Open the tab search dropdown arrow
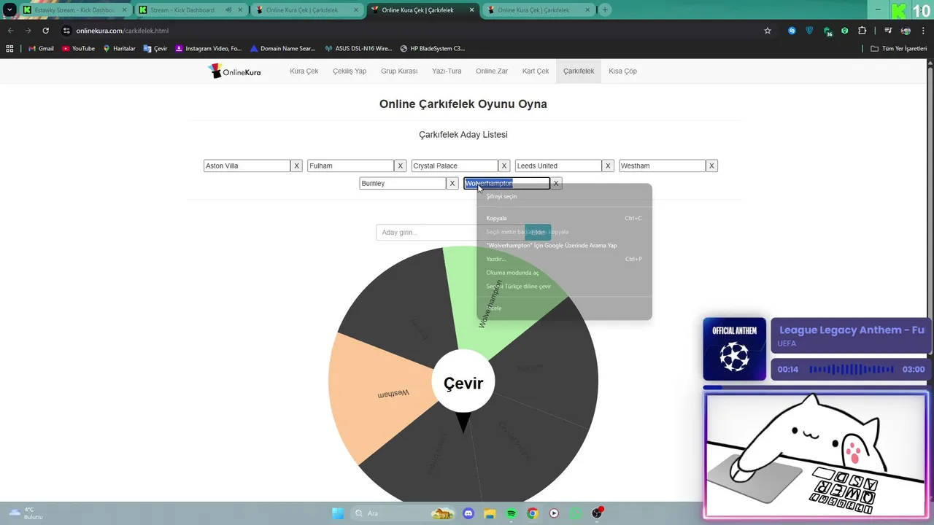 coord(9,9)
